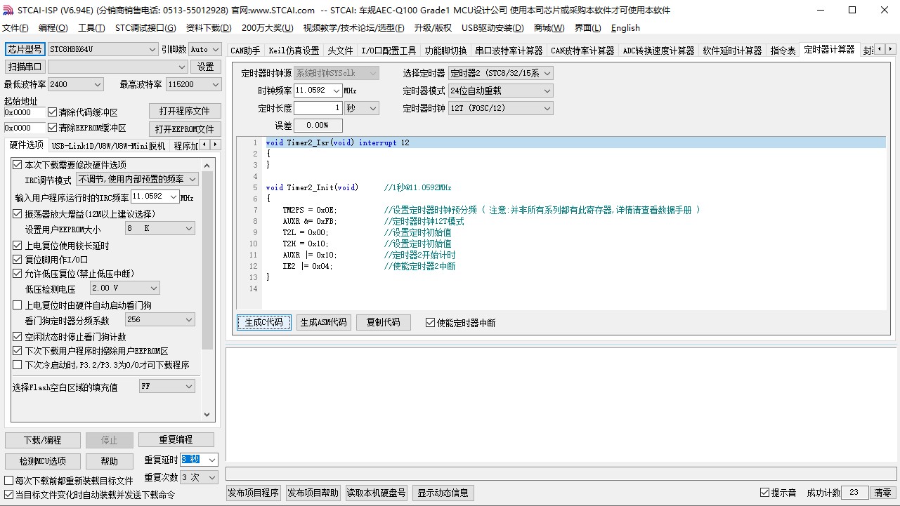Toggle '本次下载需要修改硬件选项' checkbox
The height and width of the screenshot is (506, 900).
click(x=18, y=165)
